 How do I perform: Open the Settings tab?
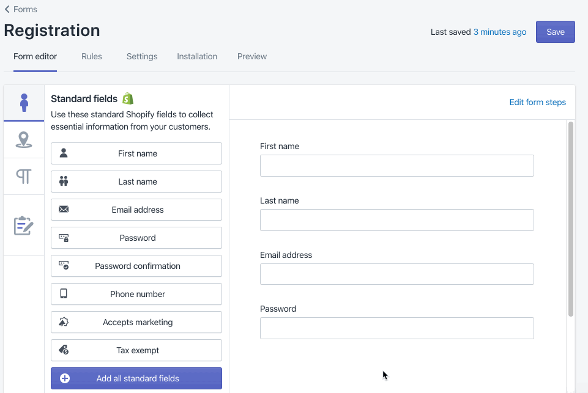(x=142, y=56)
